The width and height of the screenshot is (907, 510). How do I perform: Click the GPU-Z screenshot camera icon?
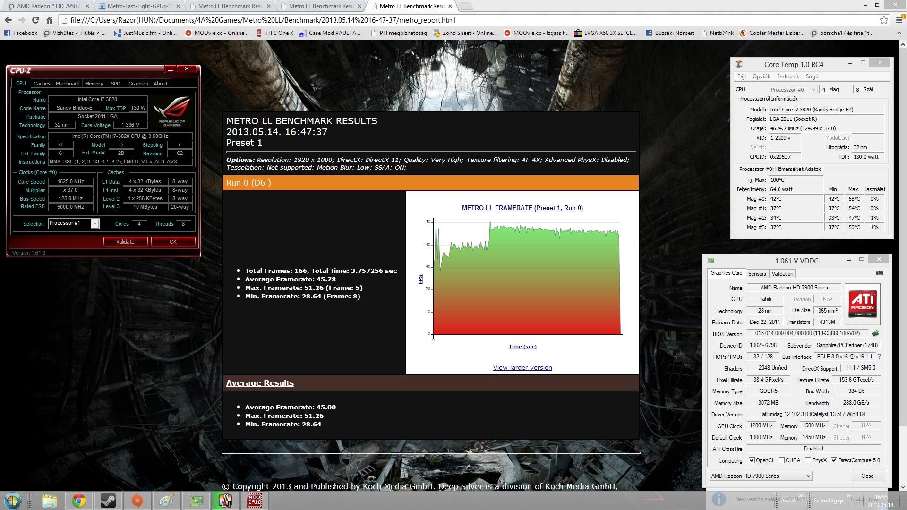[x=879, y=273]
